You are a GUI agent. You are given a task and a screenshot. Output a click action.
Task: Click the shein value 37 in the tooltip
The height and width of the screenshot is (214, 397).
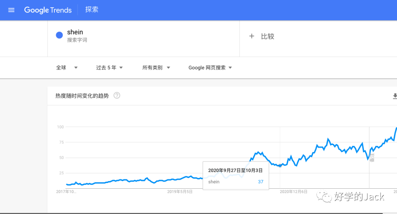[x=261, y=181]
